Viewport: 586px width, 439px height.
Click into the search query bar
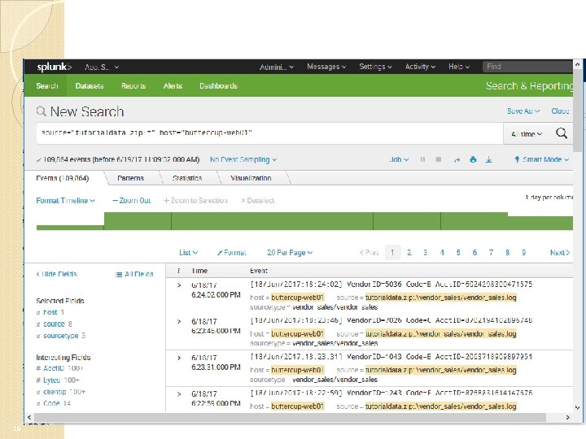tap(269, 133)
